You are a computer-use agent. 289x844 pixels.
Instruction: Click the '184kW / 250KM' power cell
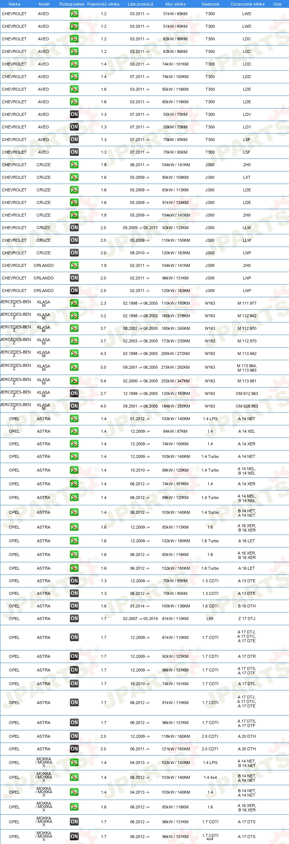[176, 406]
